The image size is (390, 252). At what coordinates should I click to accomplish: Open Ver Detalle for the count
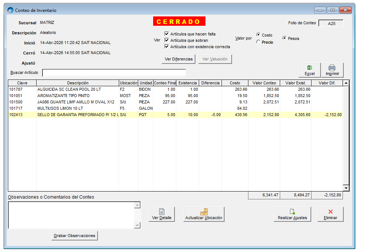point(162,214)
